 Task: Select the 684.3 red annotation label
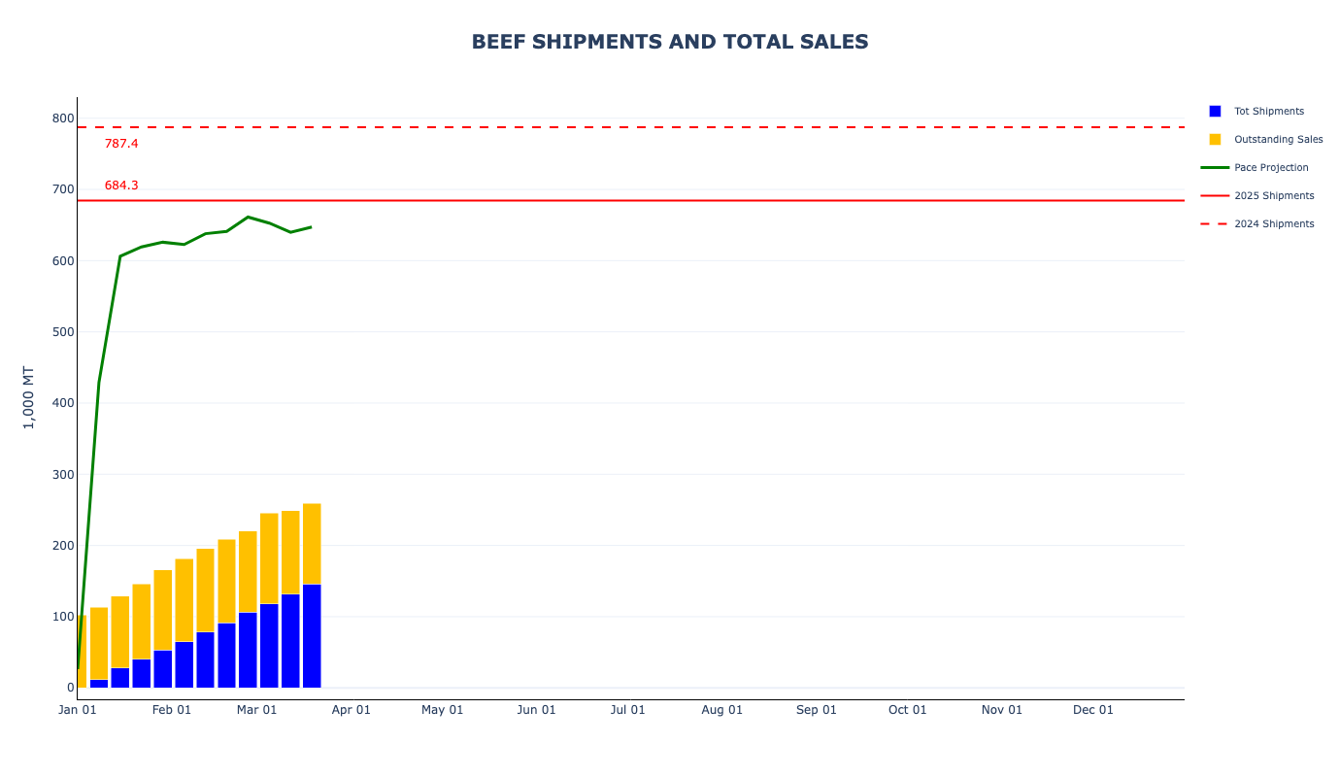[121, 186]
